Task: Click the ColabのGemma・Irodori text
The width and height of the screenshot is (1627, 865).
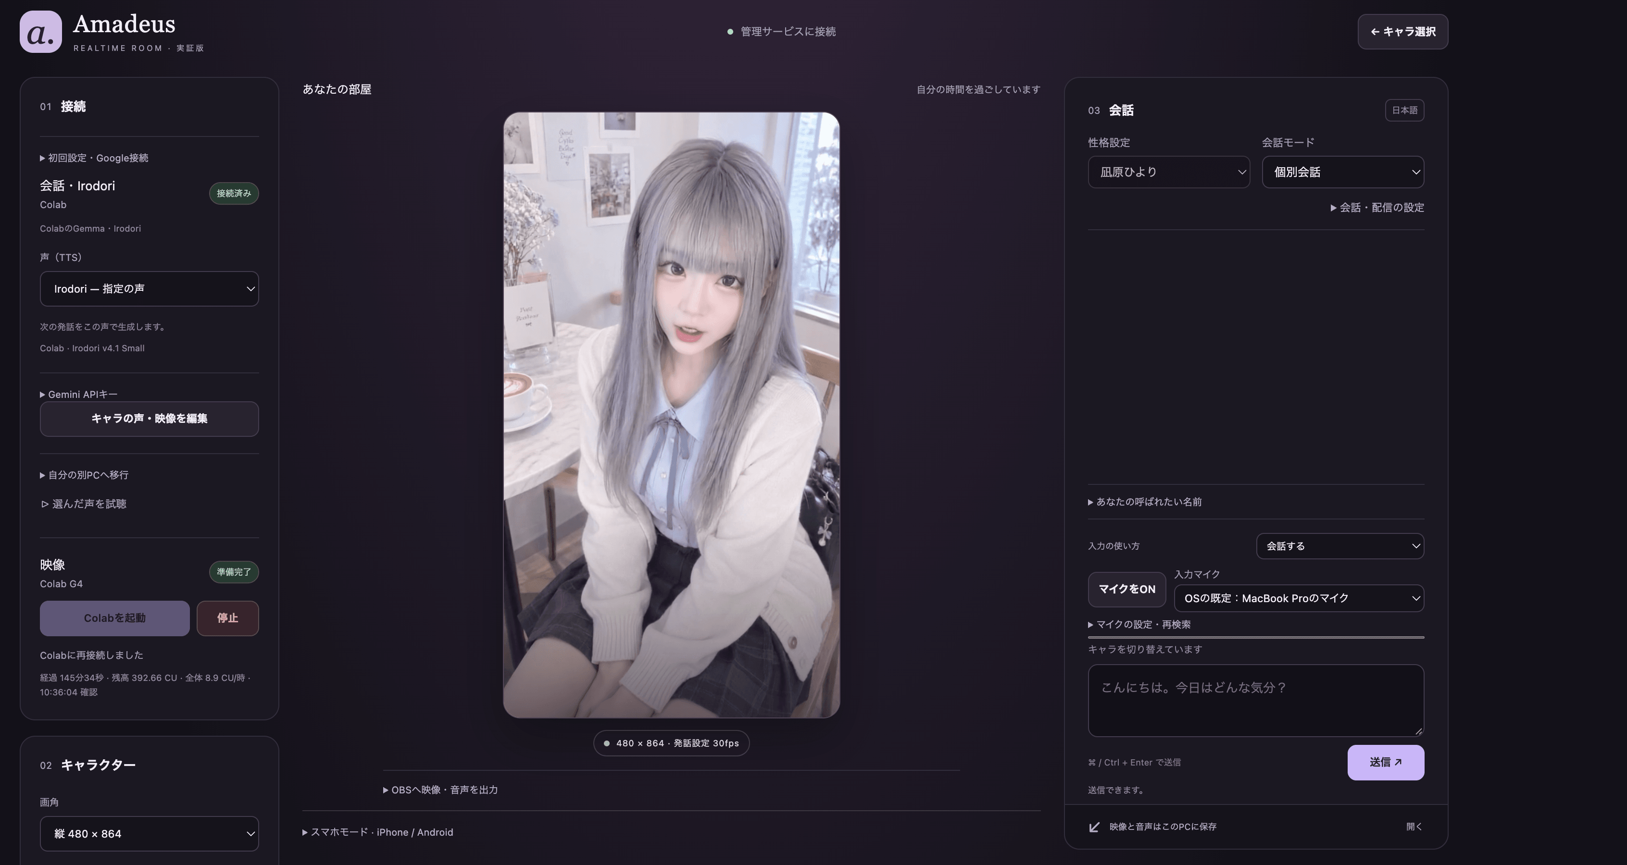Action: point(90,229)
